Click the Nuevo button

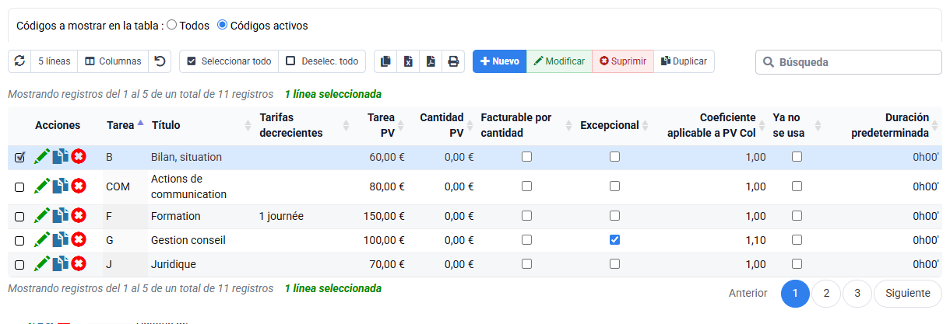coord(500,61)
